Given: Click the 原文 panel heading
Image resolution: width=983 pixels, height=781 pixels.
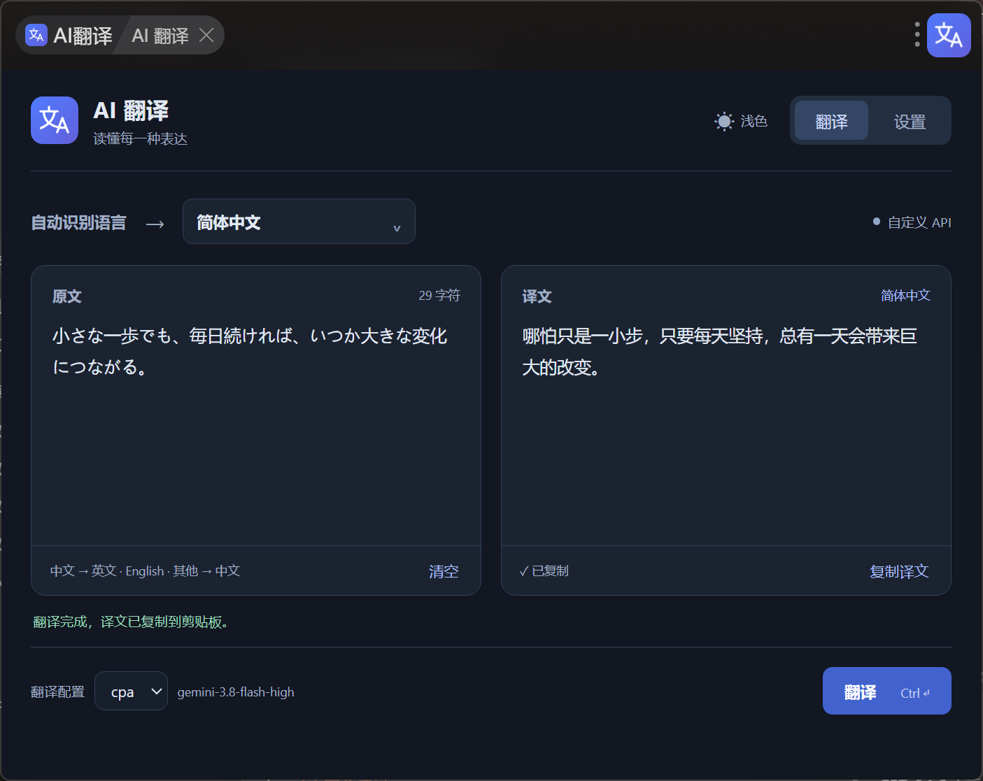Looking at the screenshot, I should (x=67, y=296).
